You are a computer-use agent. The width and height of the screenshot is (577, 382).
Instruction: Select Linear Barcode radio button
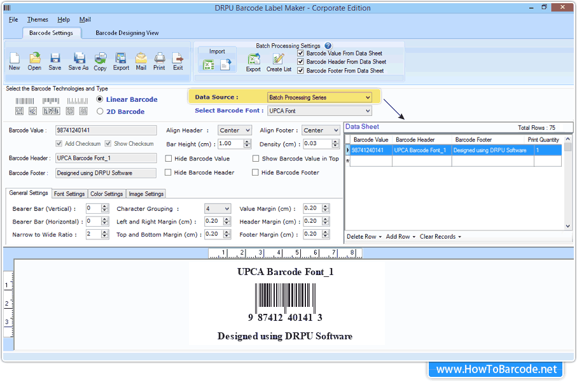[x=100, y=99]
